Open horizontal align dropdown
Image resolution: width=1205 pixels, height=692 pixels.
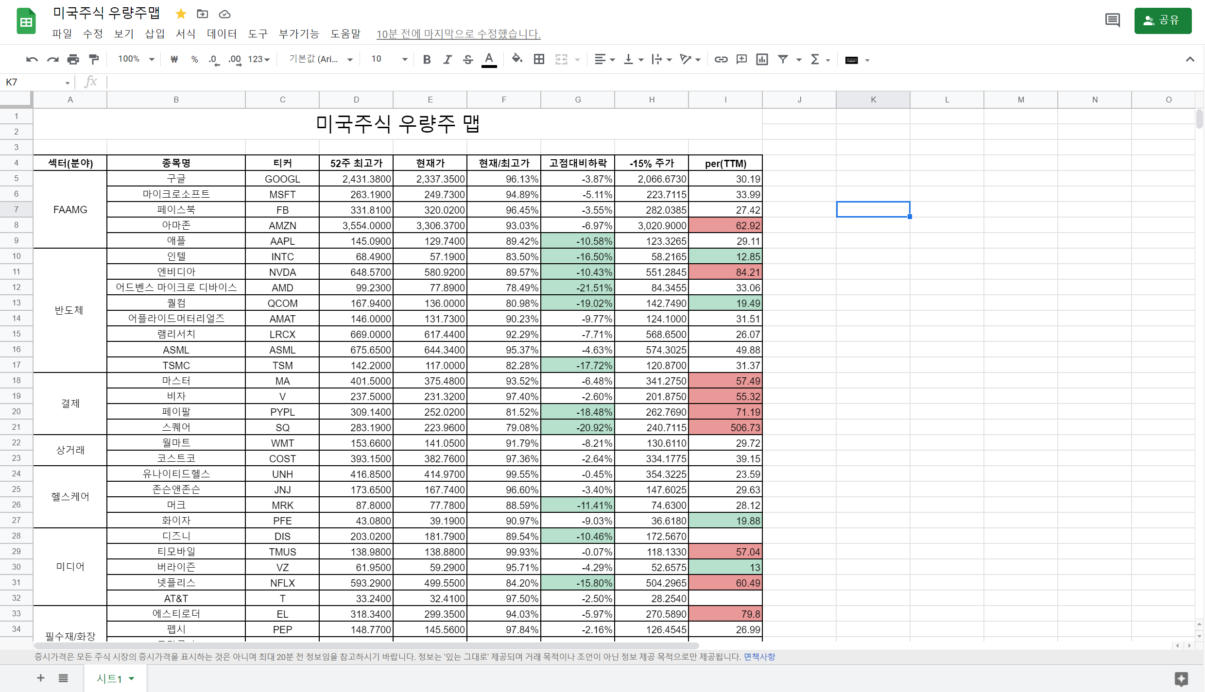coord(605,59)
